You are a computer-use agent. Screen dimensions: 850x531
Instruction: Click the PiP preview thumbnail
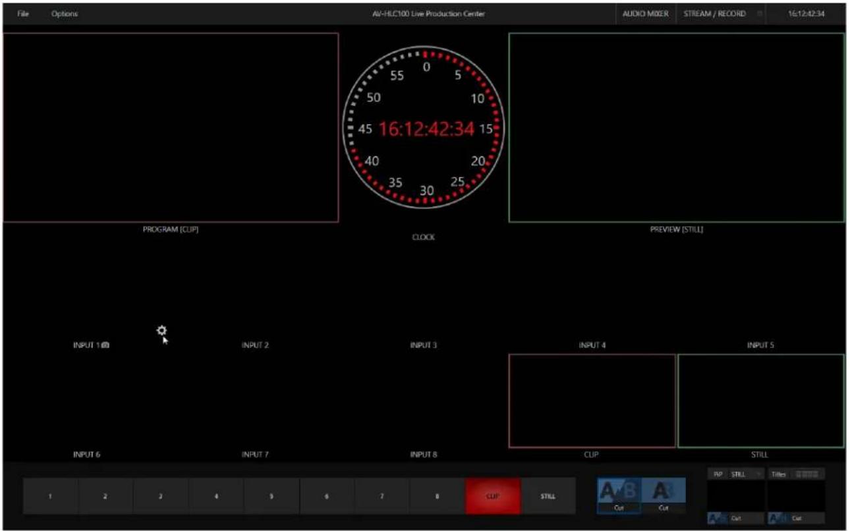(736, 495)
